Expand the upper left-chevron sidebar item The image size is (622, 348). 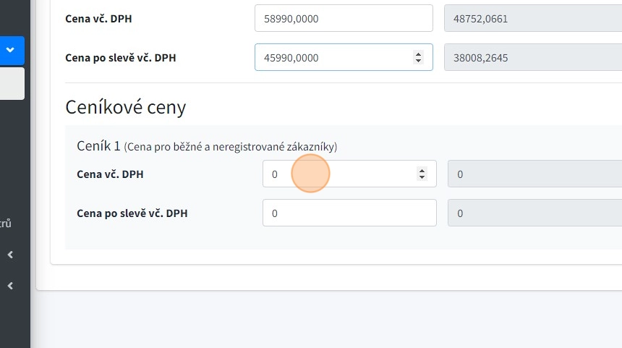coord(10,255)
